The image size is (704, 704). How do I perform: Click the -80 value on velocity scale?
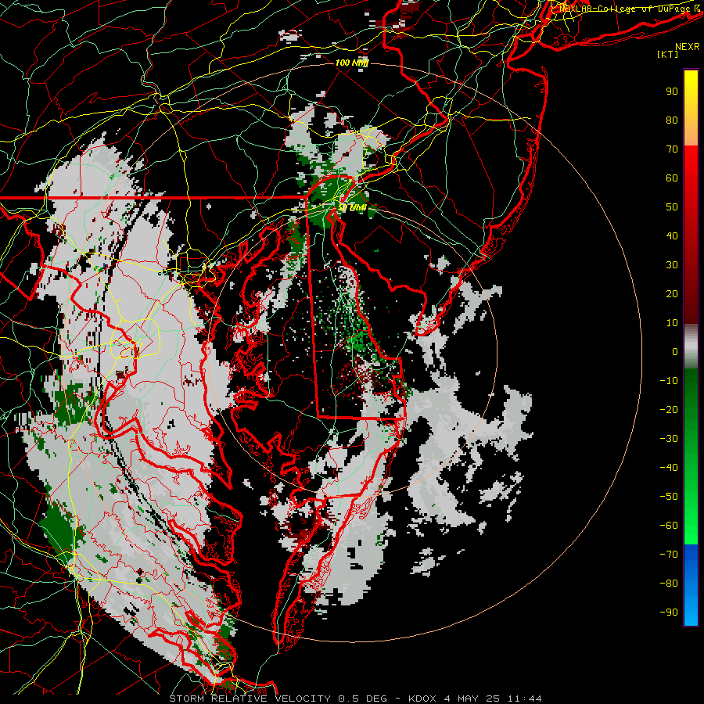click(669, 584)
